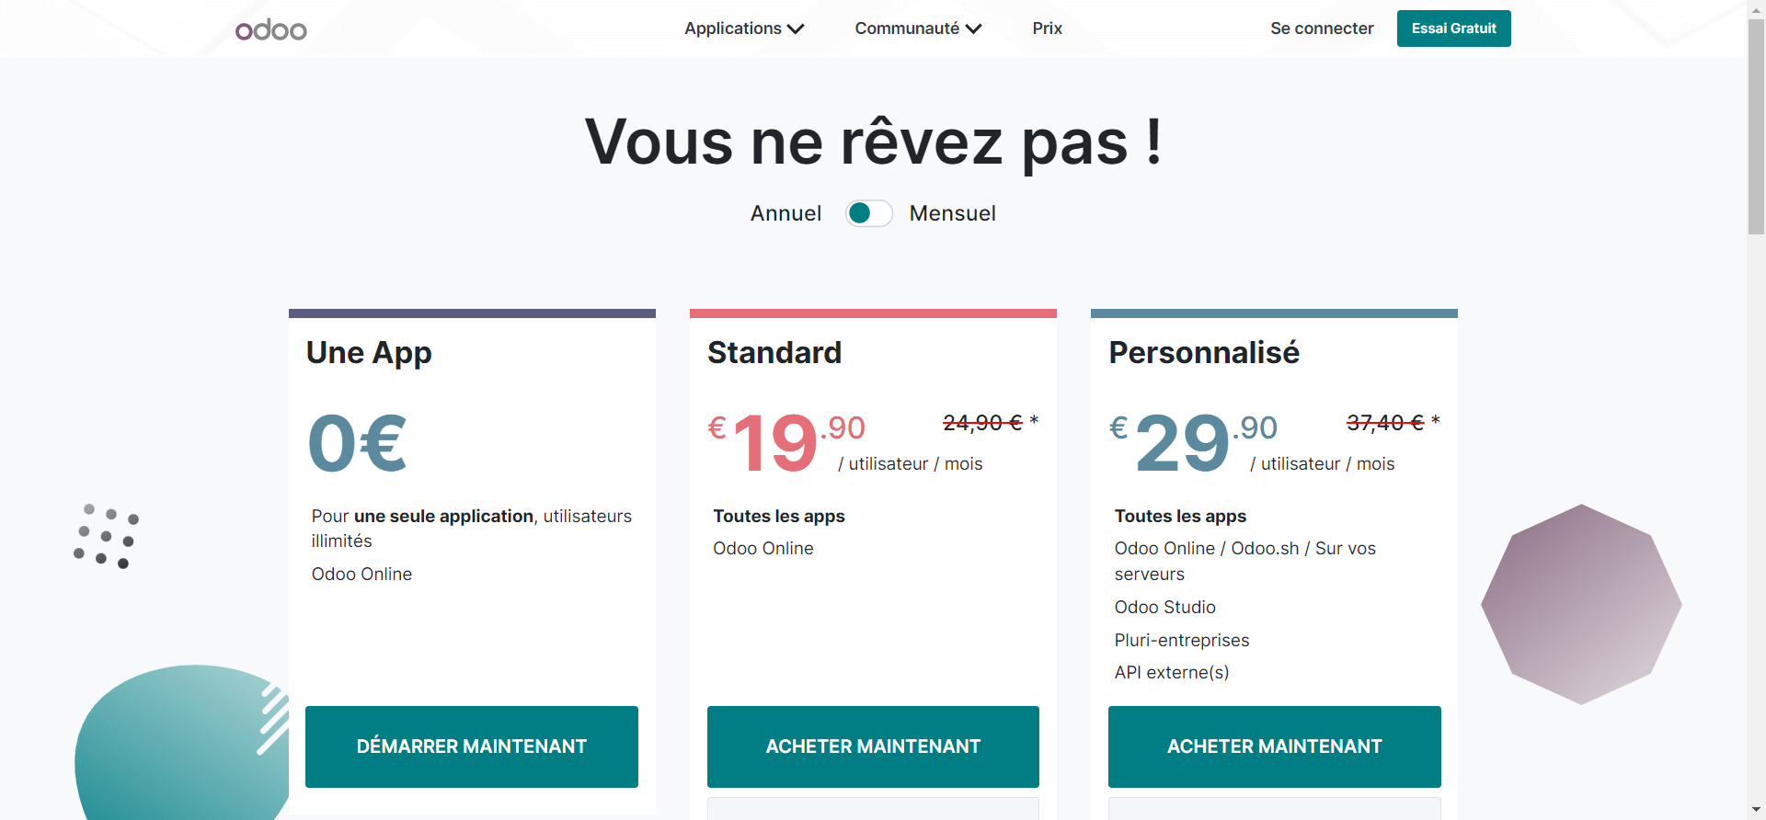Screen dimensions: 1766x820
Task: Click Acheter Maintenant under the Personnalisé plan
Action: pos(1274,746)
